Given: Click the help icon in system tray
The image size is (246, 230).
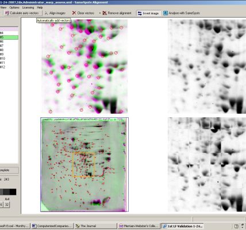Looking at the screenshot, I should (x=236, y=226).
